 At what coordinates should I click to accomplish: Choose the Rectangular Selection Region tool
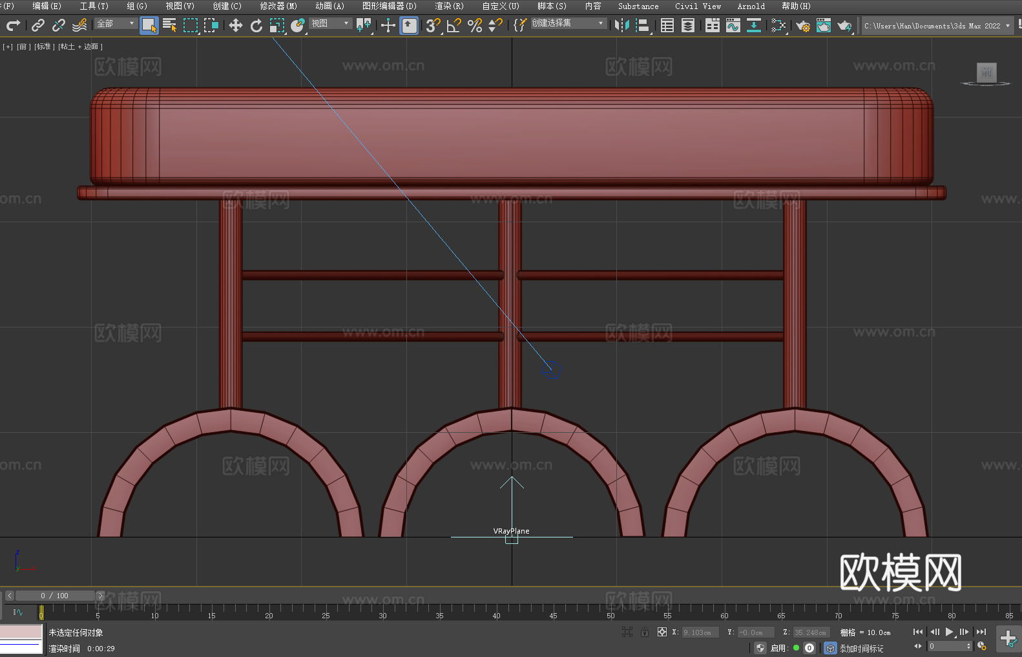coord(191,25)
